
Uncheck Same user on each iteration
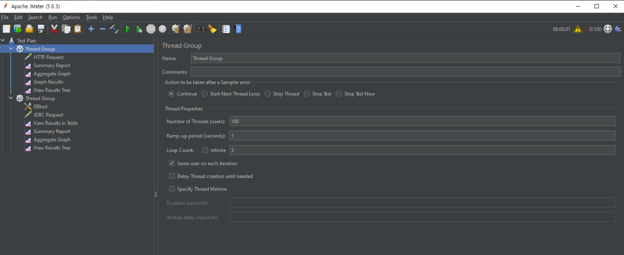(172, 163)
